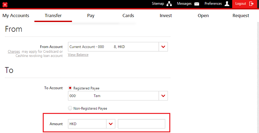Expand the From Account dropdown arrow
This screenshot has width=259, height=133.
coord(163,47)
